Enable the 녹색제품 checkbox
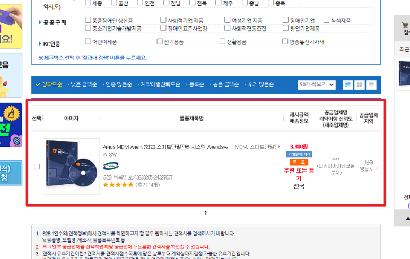 [x=326, y=20]
